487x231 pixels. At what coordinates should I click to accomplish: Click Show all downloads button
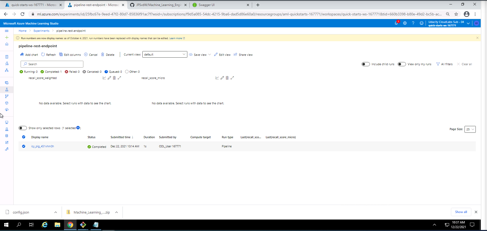tap(461, 212)
